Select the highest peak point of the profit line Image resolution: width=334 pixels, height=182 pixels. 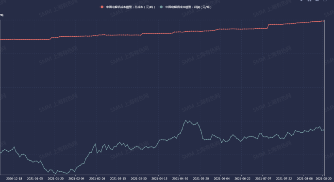(186, 120)
